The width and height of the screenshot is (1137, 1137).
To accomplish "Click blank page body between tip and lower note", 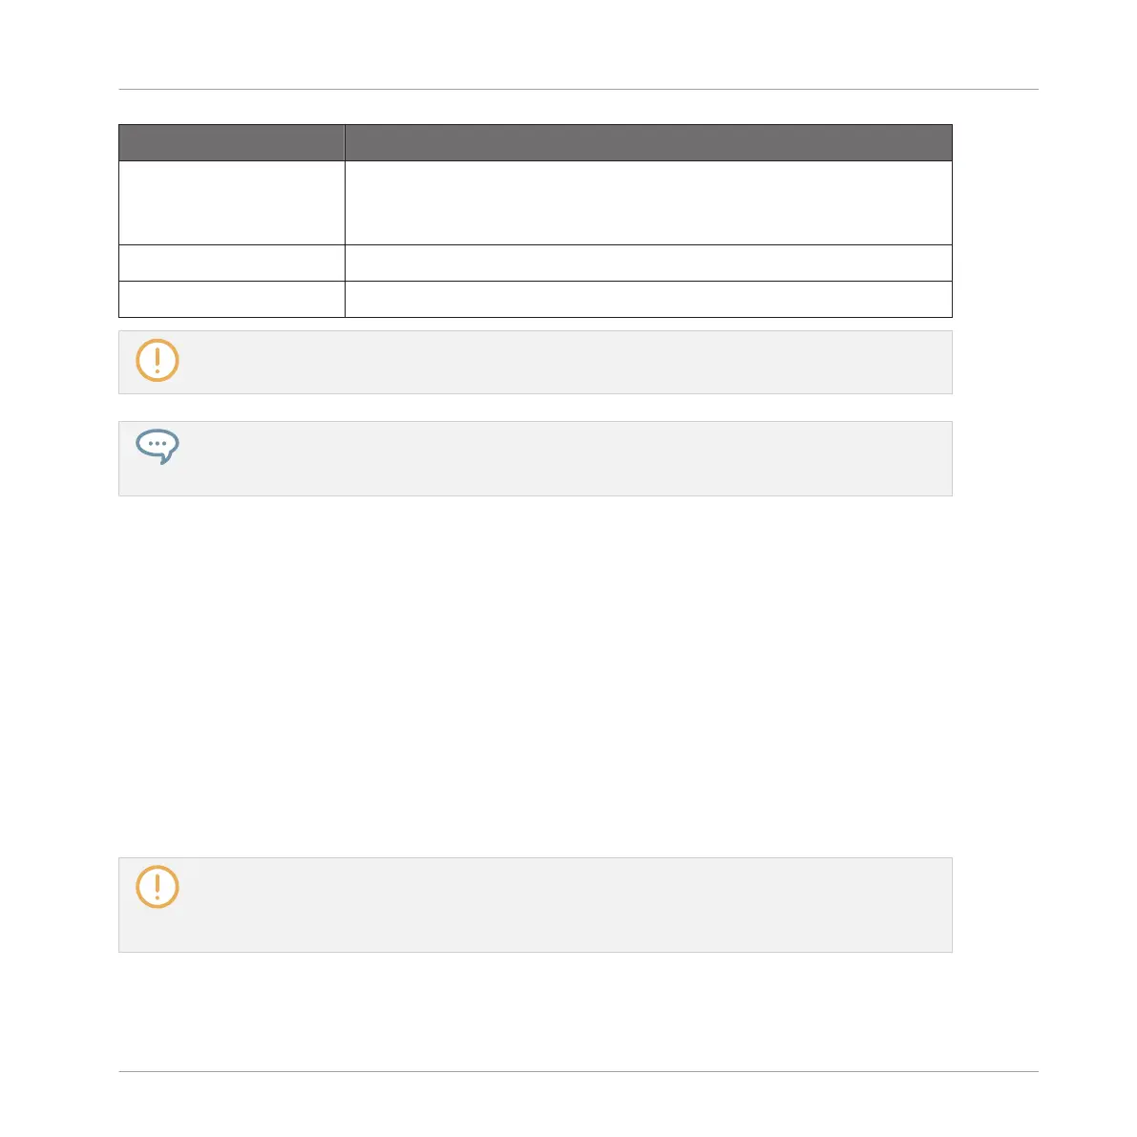I will tap(536, 674).
